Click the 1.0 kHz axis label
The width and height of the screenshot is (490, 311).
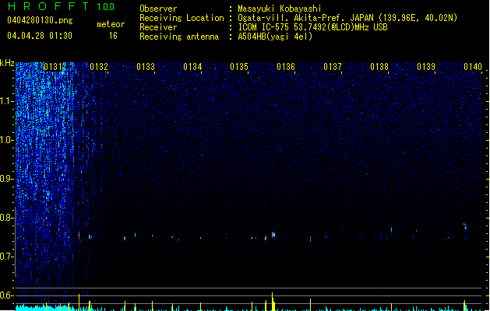coord(6,140)
